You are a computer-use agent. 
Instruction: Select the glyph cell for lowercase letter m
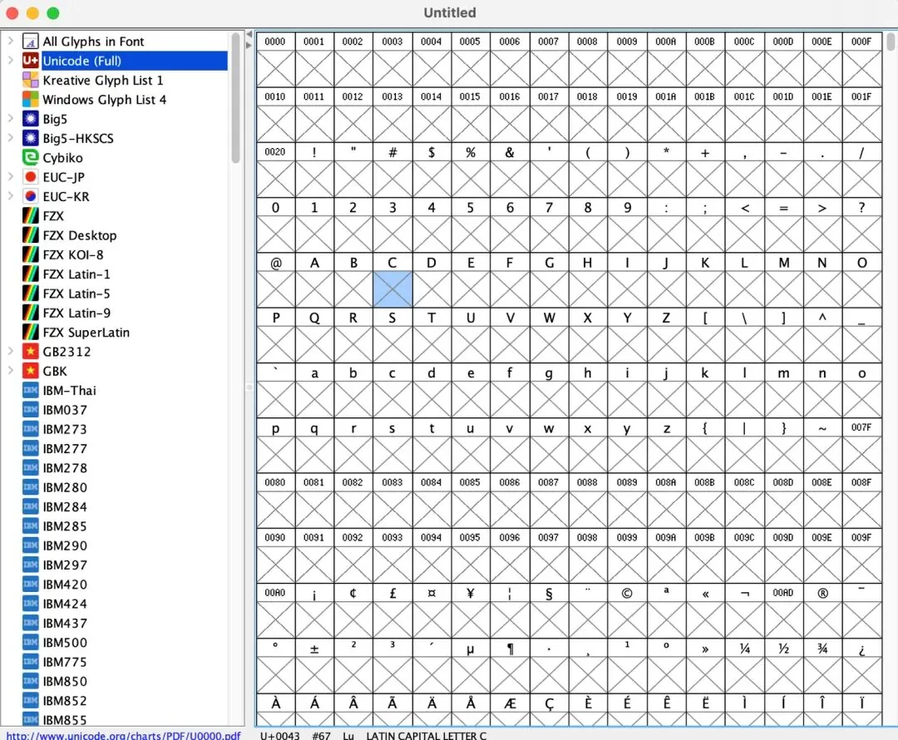pos(783,391)
